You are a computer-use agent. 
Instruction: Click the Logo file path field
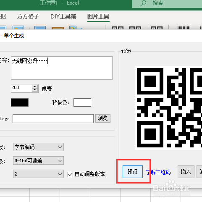click(53, 118)
